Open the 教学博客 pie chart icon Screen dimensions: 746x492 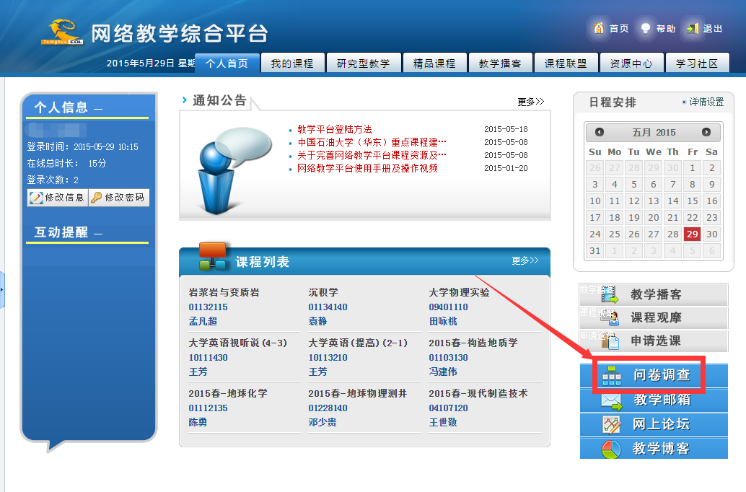click(612, 449)
